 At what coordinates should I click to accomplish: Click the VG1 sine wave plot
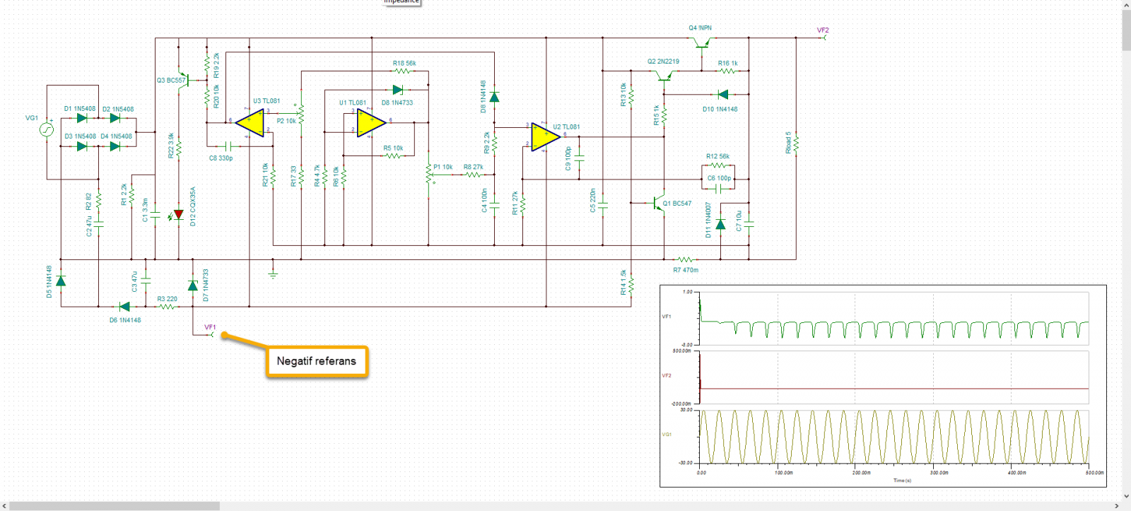(893, 437)
